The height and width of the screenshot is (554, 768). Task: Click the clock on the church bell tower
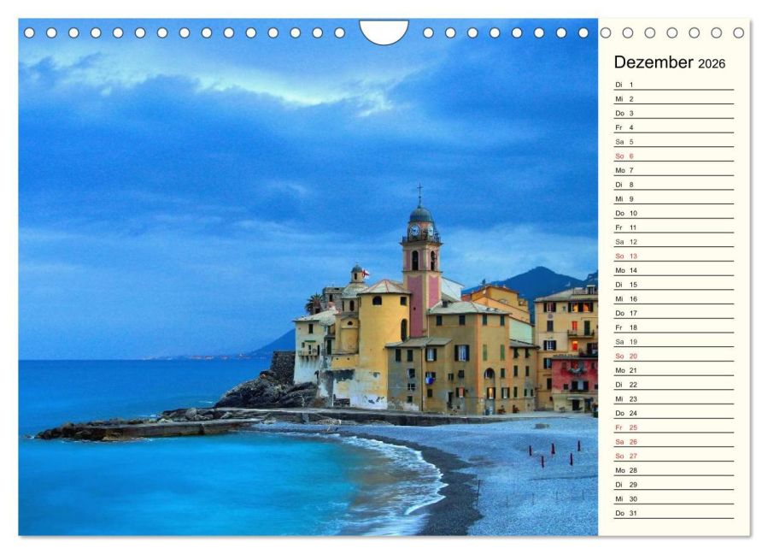tap(414, 230)
